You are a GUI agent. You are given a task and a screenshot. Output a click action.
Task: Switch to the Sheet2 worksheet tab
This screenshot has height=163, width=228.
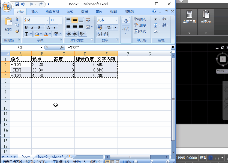point(42,157)
